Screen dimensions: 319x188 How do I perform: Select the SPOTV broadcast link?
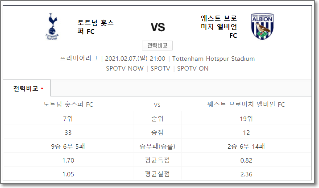pyautogui.click(x=160, y=68)
